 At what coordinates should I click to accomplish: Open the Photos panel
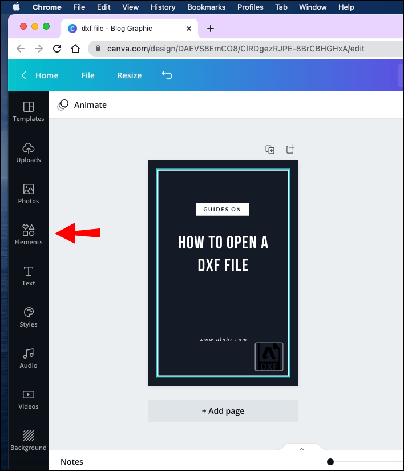29,194
